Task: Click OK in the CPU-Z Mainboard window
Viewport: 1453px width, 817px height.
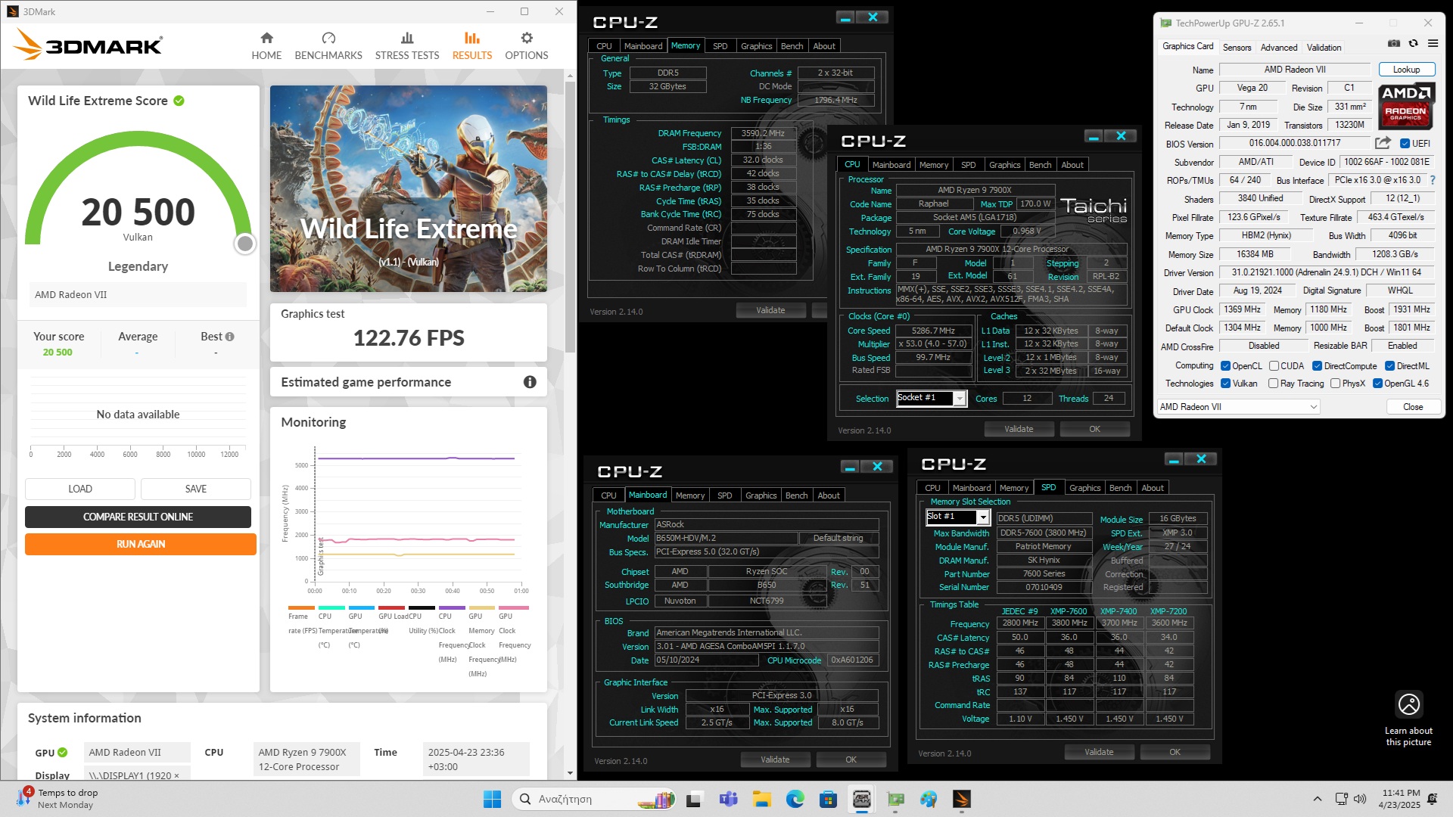Action: click(851, 760)
